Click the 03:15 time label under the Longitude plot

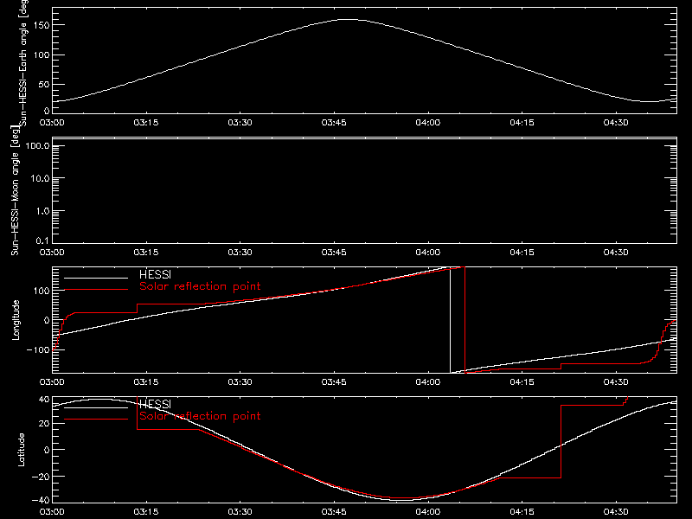coord(146,381)
